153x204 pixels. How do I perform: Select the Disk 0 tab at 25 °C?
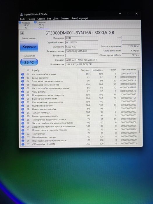click(x=41, y=25)
